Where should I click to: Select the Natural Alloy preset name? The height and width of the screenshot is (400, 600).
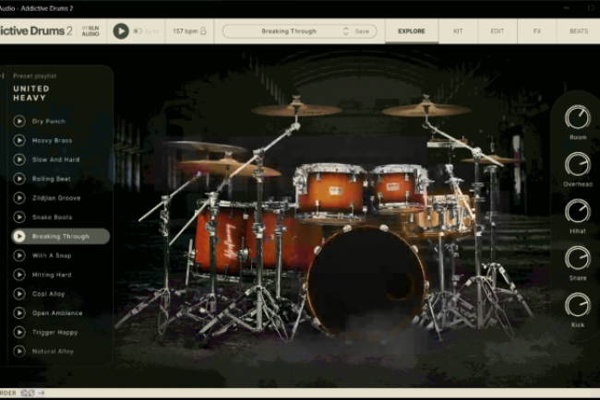click(x=53, y=351)
